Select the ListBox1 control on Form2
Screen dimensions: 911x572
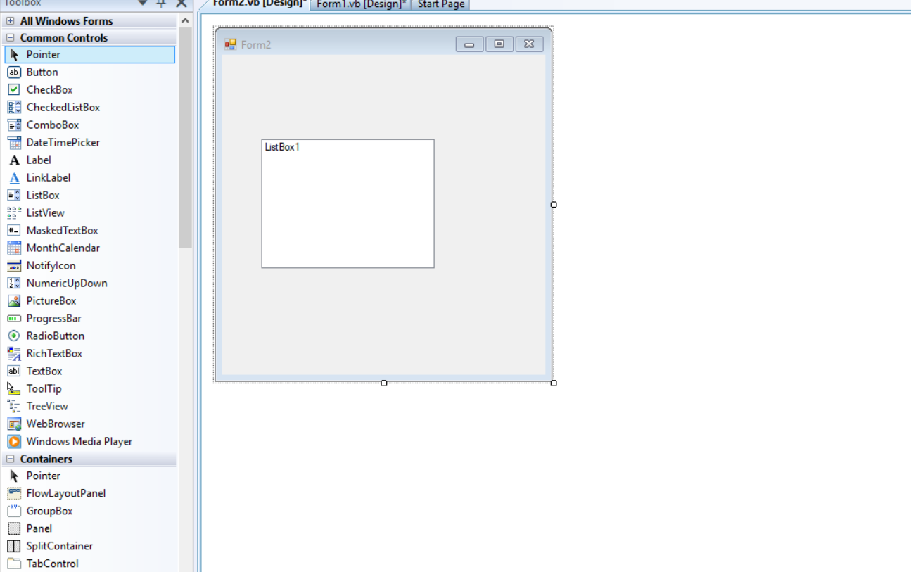(348, 203)
